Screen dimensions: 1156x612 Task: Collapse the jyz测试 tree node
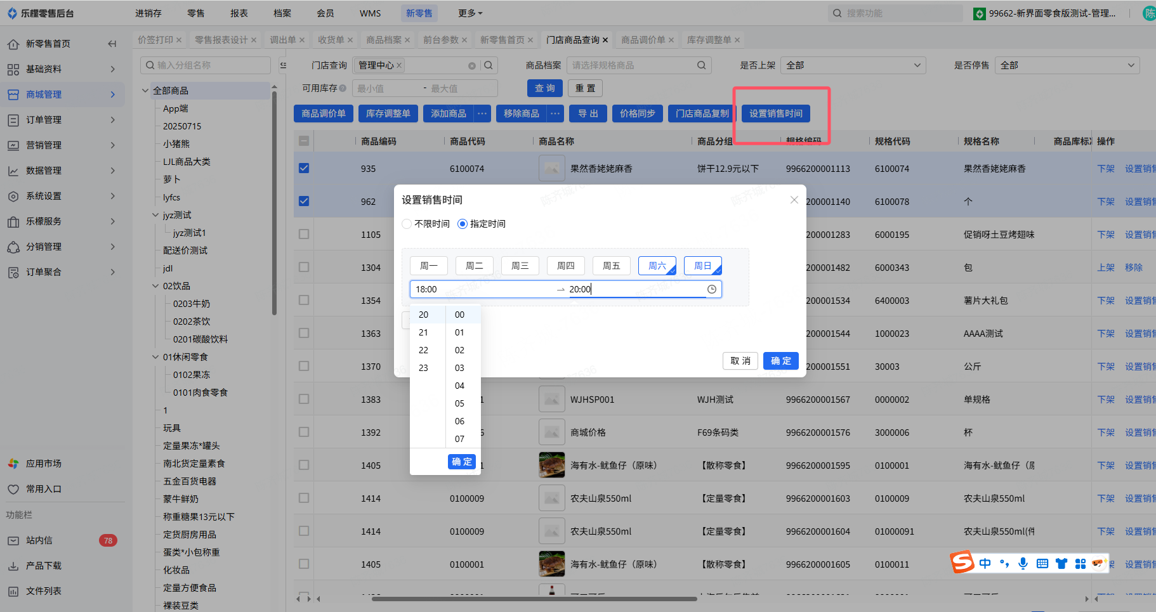pyautogui.click(x=155, y=215)
